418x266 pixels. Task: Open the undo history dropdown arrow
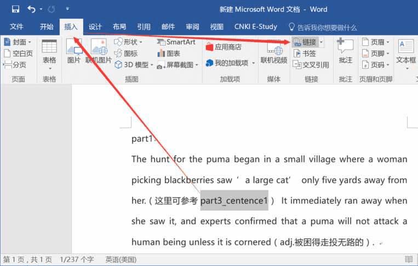[41, 9]
